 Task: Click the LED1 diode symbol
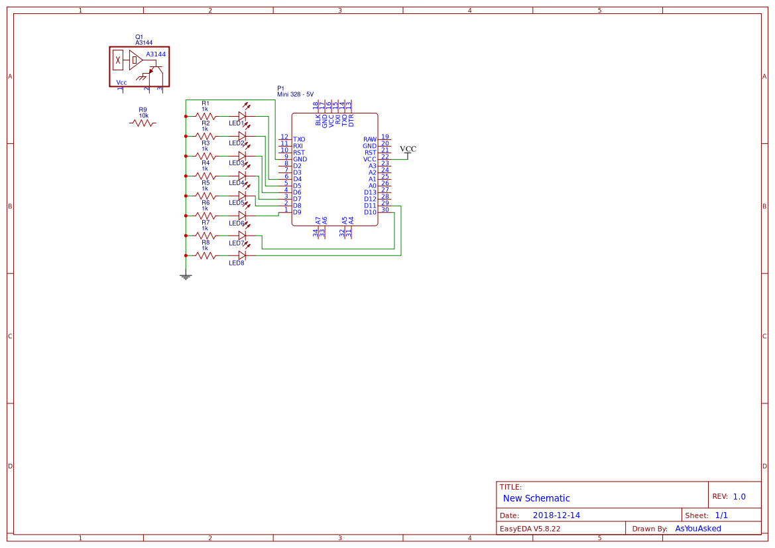(241, 115)
